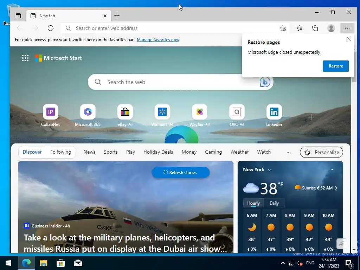The width and height of the screenshot is (360, 270).
Task: Open the Collections icon
Action: click(315, 28)
